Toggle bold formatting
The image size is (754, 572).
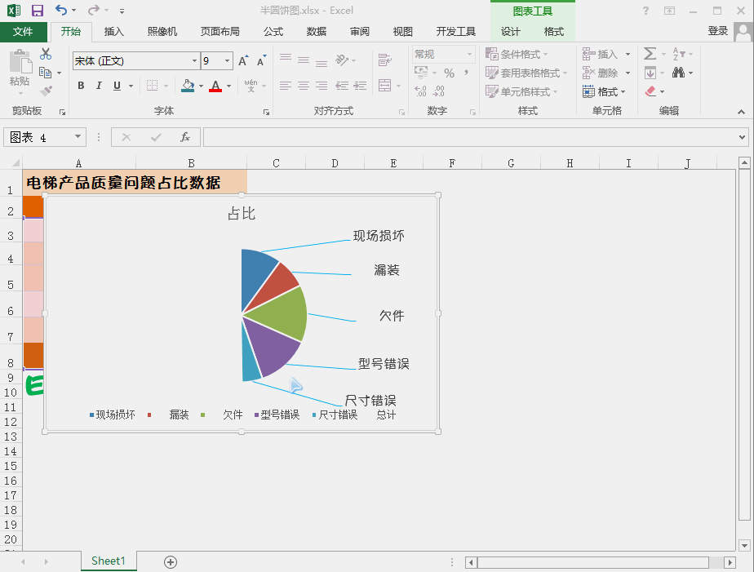[81, 86]
